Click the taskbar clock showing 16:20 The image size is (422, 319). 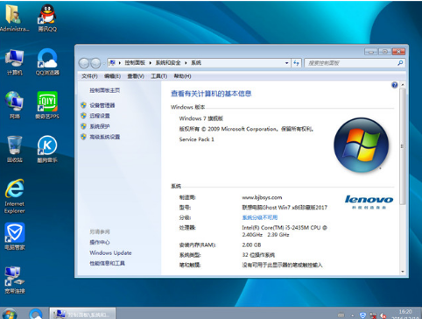coord(405,312)
